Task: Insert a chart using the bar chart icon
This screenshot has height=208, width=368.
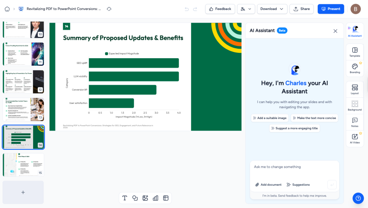Action: (x=156, y=198)
